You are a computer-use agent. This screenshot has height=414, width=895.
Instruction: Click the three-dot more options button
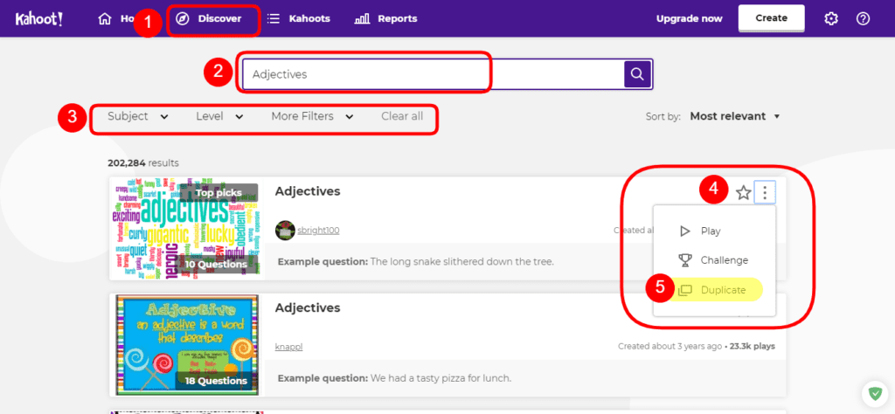tap(765, 193)
